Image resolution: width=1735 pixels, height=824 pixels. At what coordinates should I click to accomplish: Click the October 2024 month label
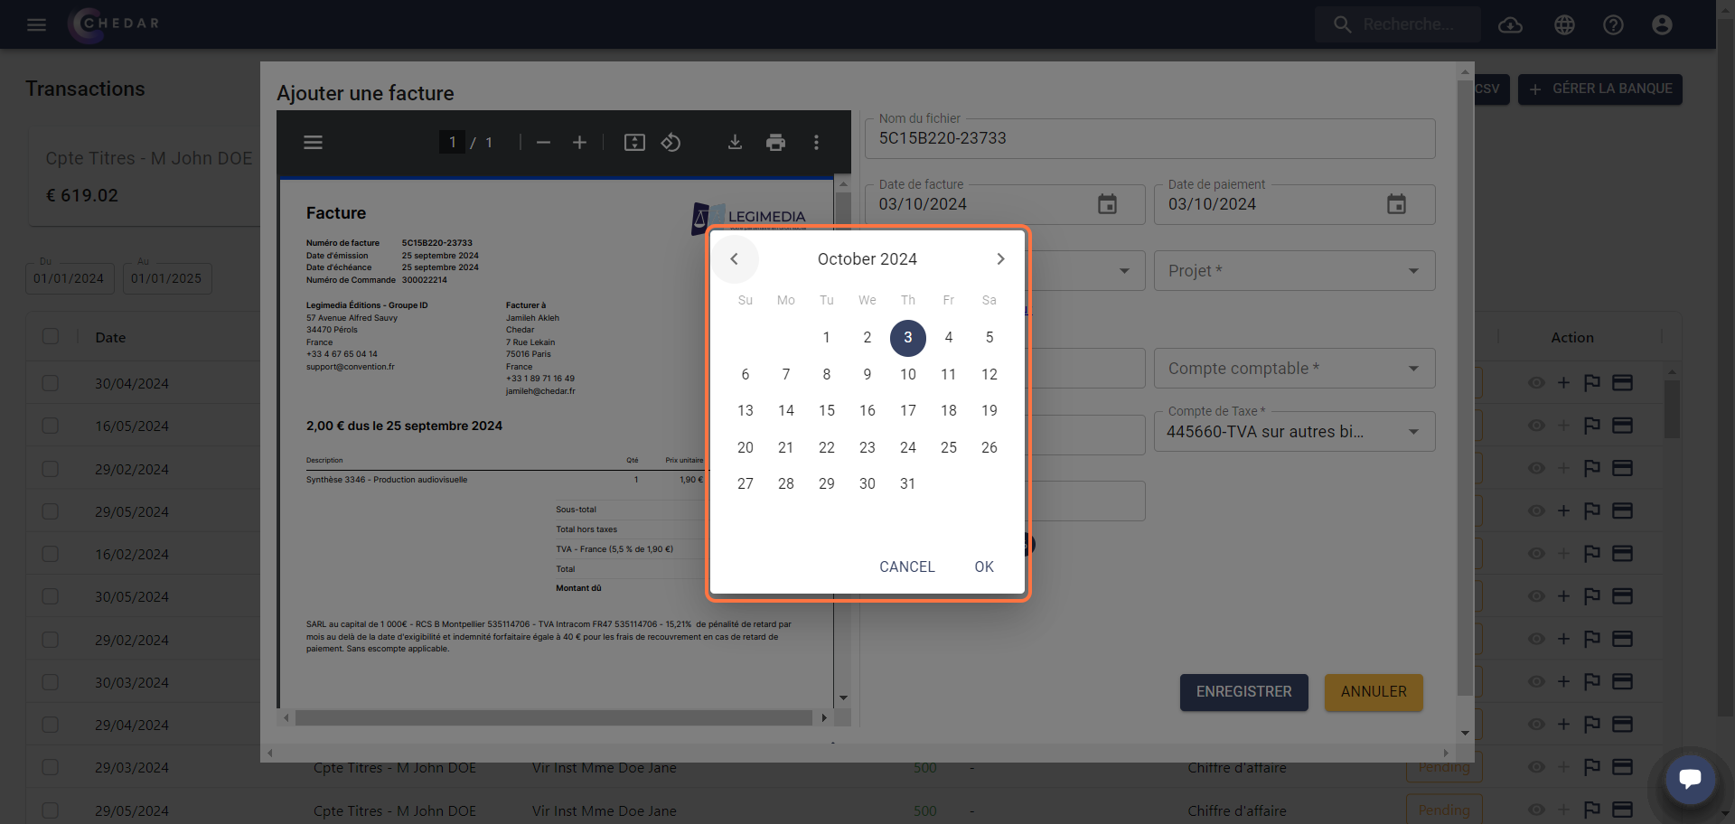867,259
